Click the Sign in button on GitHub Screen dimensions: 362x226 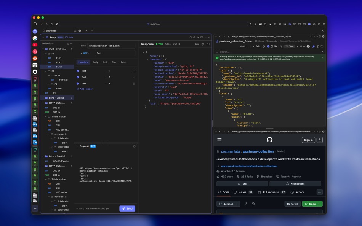[308, 140]
